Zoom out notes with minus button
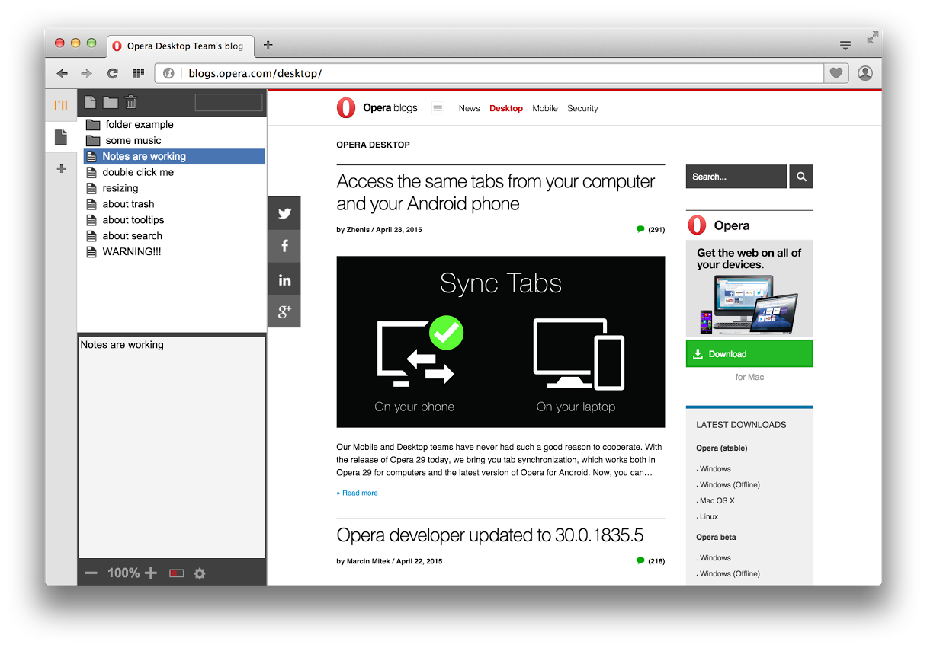This screenshot has width=927, height=648. pyautogui.click(x=91, y=573)
